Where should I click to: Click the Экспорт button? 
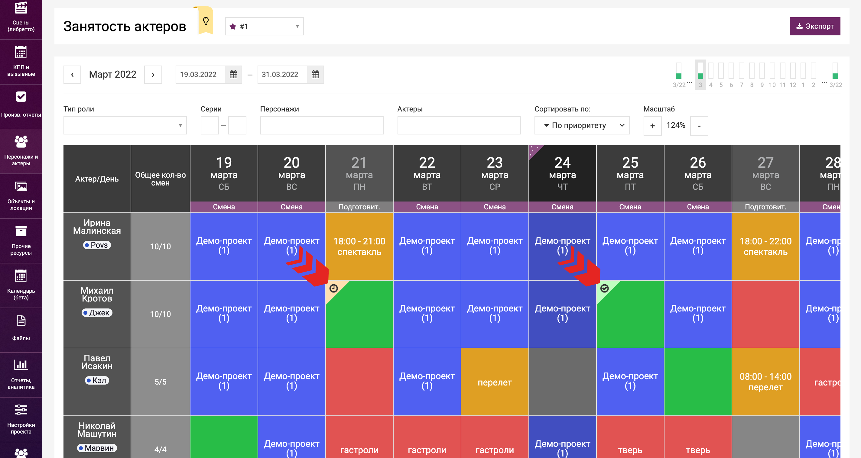815,26
